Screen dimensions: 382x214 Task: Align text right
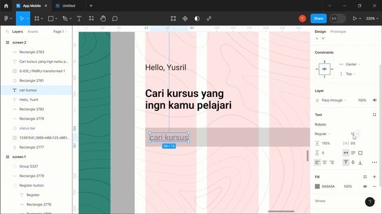332,162
